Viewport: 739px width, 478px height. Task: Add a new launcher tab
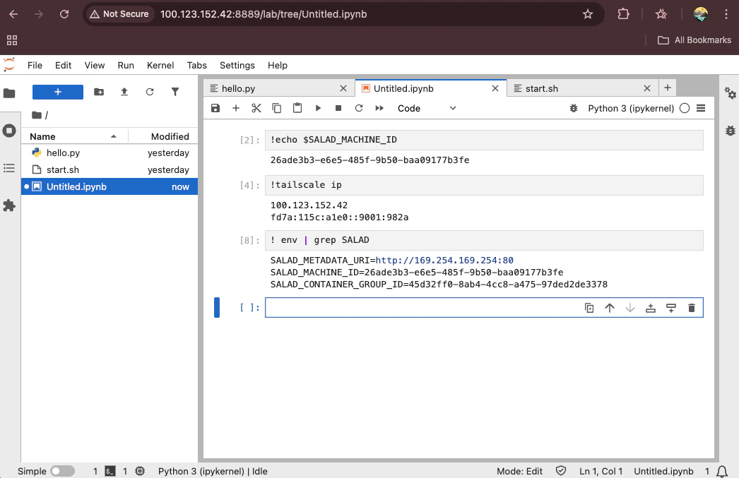[668, 88]
